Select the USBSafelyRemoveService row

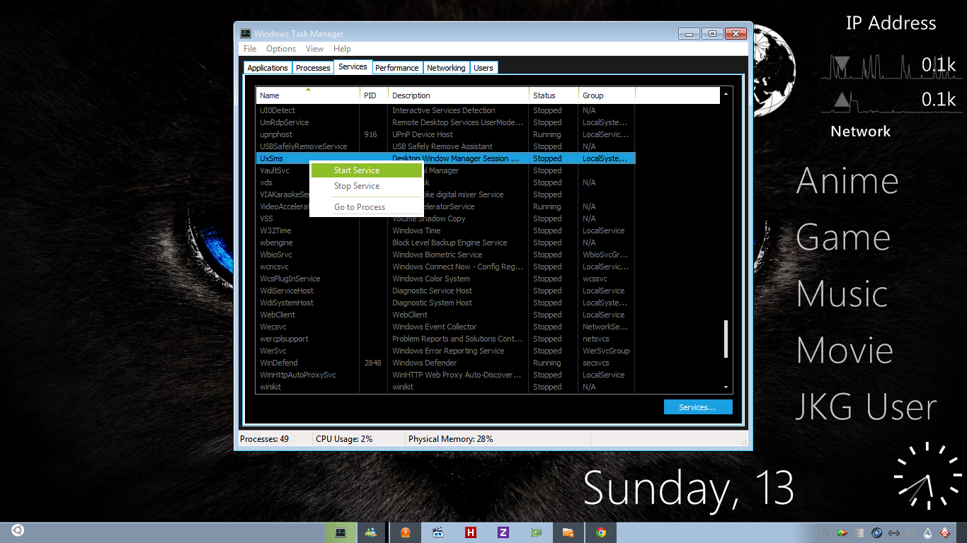445,146
